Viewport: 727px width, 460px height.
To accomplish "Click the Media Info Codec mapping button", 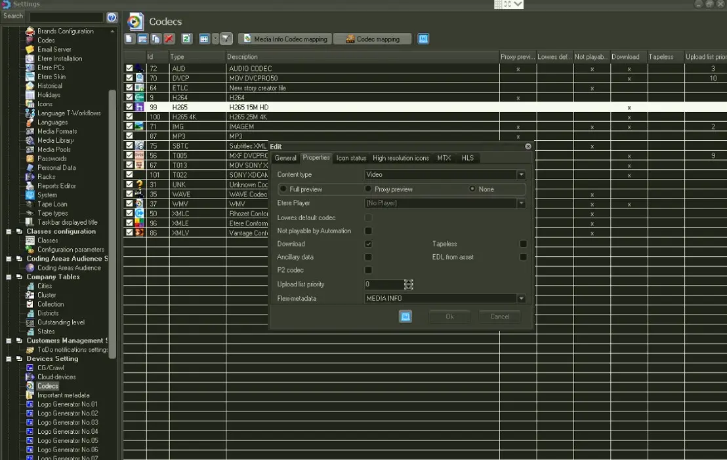I will pos(285,39).
